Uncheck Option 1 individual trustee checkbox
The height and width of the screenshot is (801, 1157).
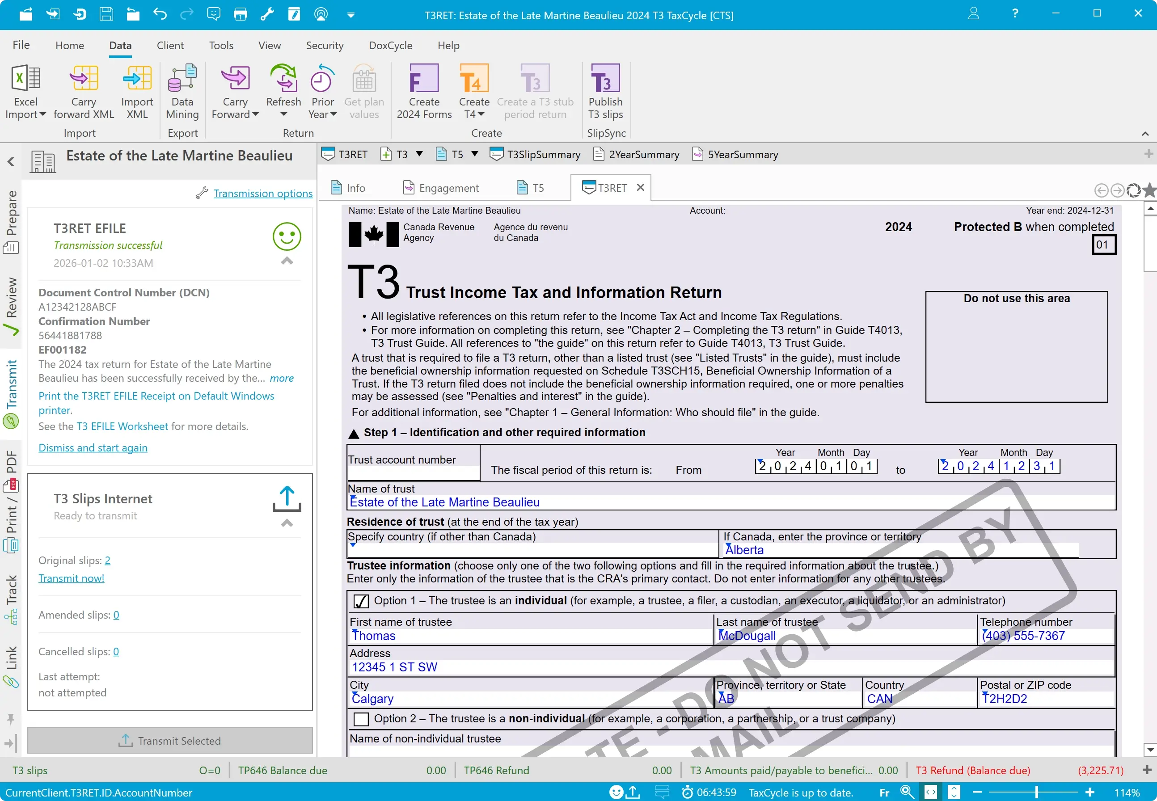(x=361, y=601)
